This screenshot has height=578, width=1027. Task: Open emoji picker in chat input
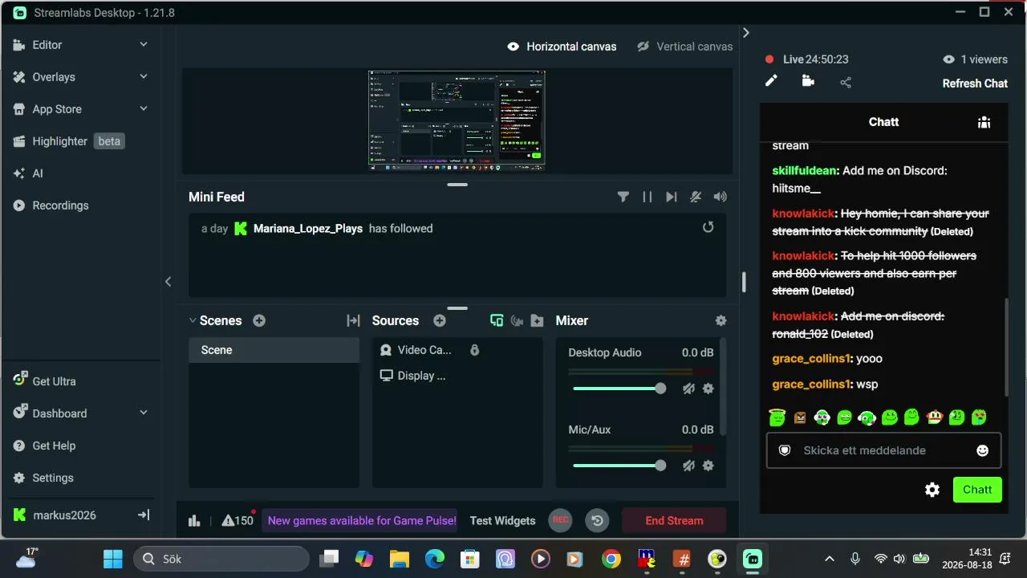(x=982, y=450)
